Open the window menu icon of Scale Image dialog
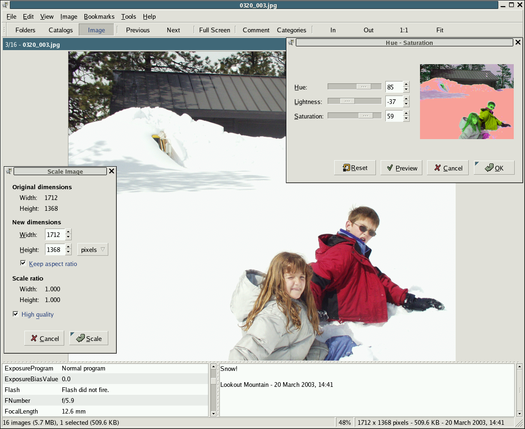 point(8,171)
